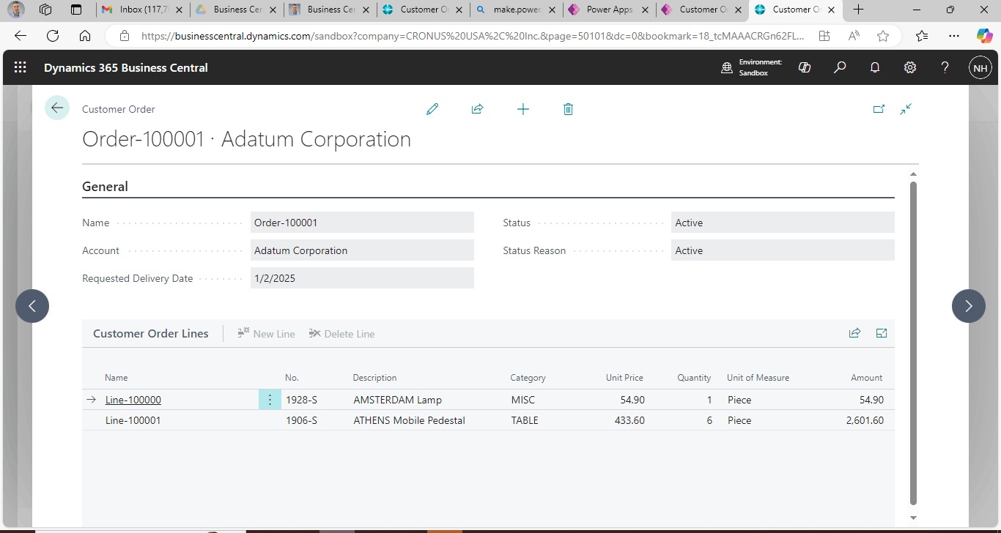Show more options for Line-100000
The image size is (1001, 533).
tap(270, 400)
